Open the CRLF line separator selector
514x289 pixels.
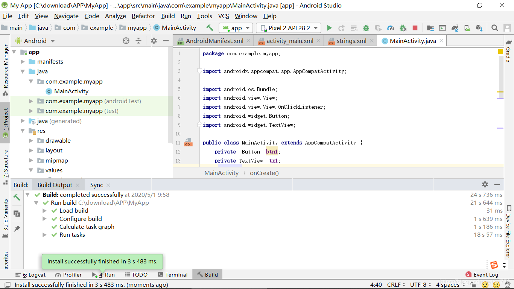[x=396, y=285]
